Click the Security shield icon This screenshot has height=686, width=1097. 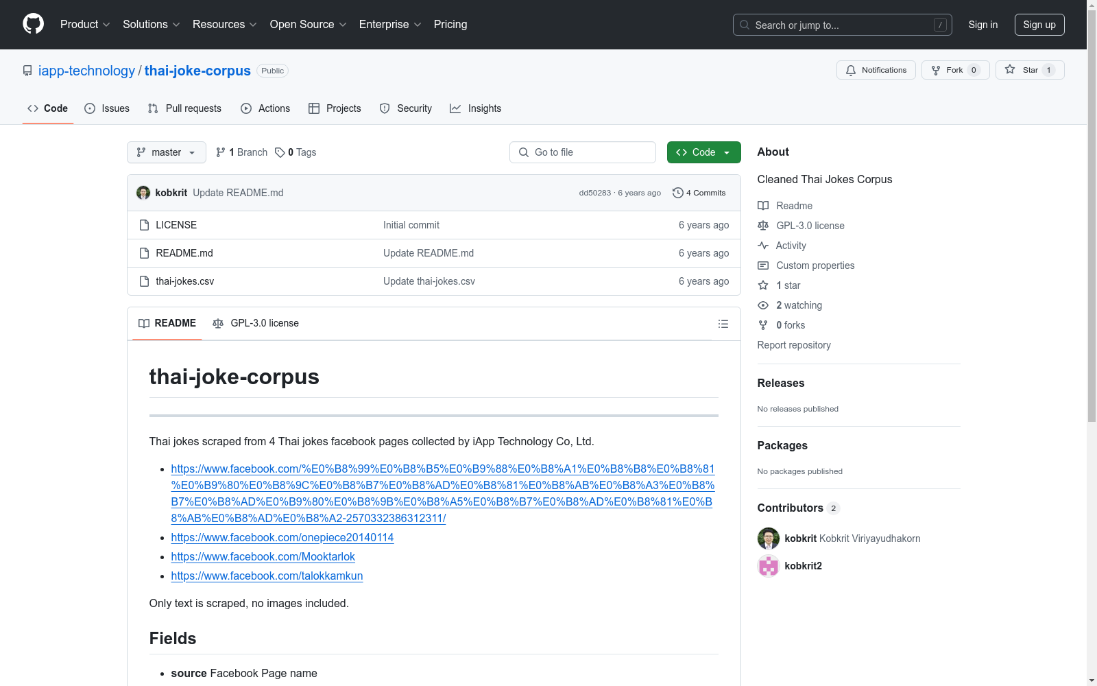click(x=385, y=108)
